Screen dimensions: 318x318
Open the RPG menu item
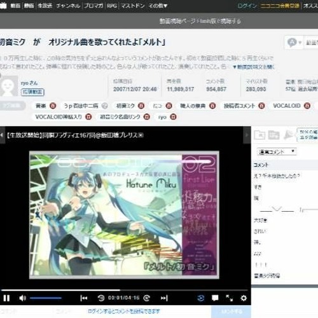click(112, 6)
